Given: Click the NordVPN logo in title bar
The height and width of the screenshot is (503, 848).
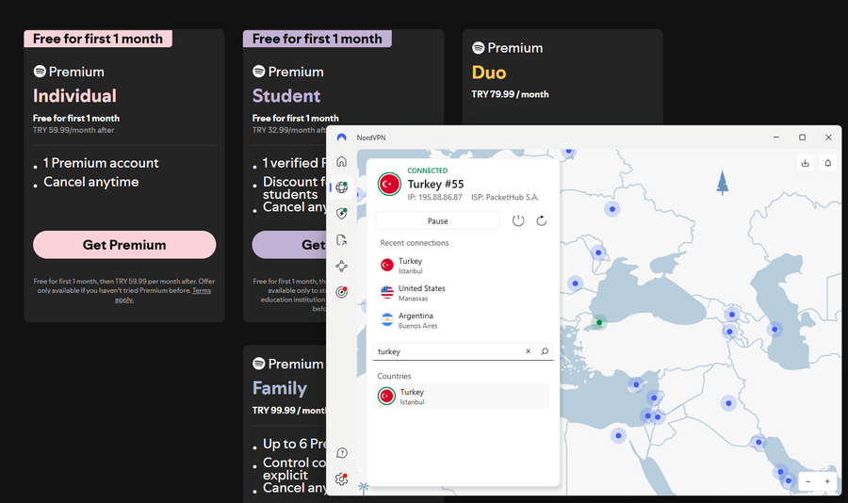Looking at the screenshot, I should pos(341,138).
